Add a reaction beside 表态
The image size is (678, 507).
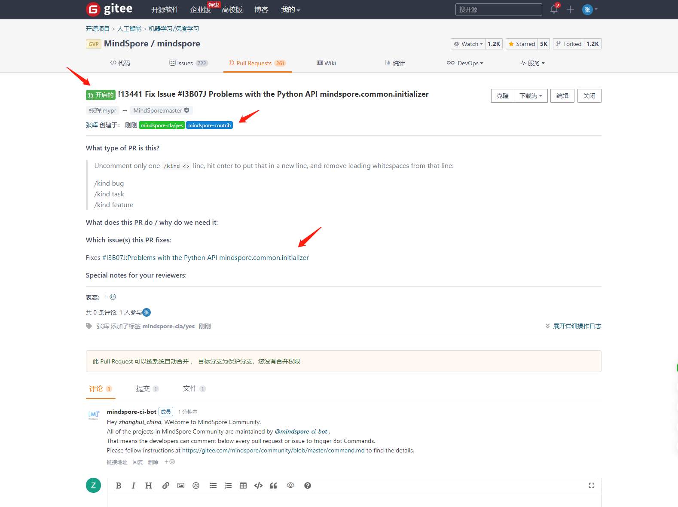click(110, 297)
